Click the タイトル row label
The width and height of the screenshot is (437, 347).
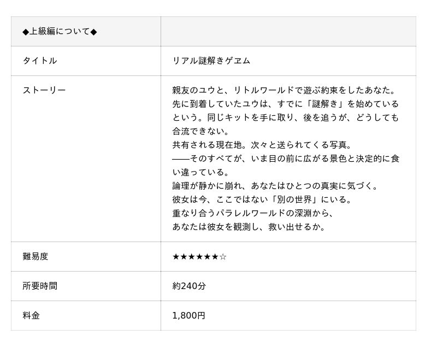39,61
